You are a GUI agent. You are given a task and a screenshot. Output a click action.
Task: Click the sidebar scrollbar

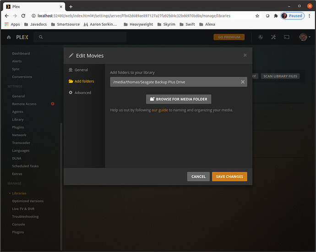pyautogui.click(x=61, y=186)
